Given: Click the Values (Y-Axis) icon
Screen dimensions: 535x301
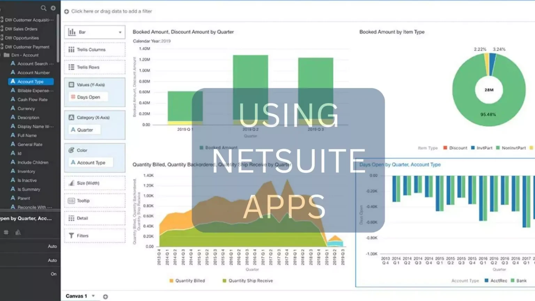Looking at the screenshot, I should pyautogui.click(x=71, y=85).
